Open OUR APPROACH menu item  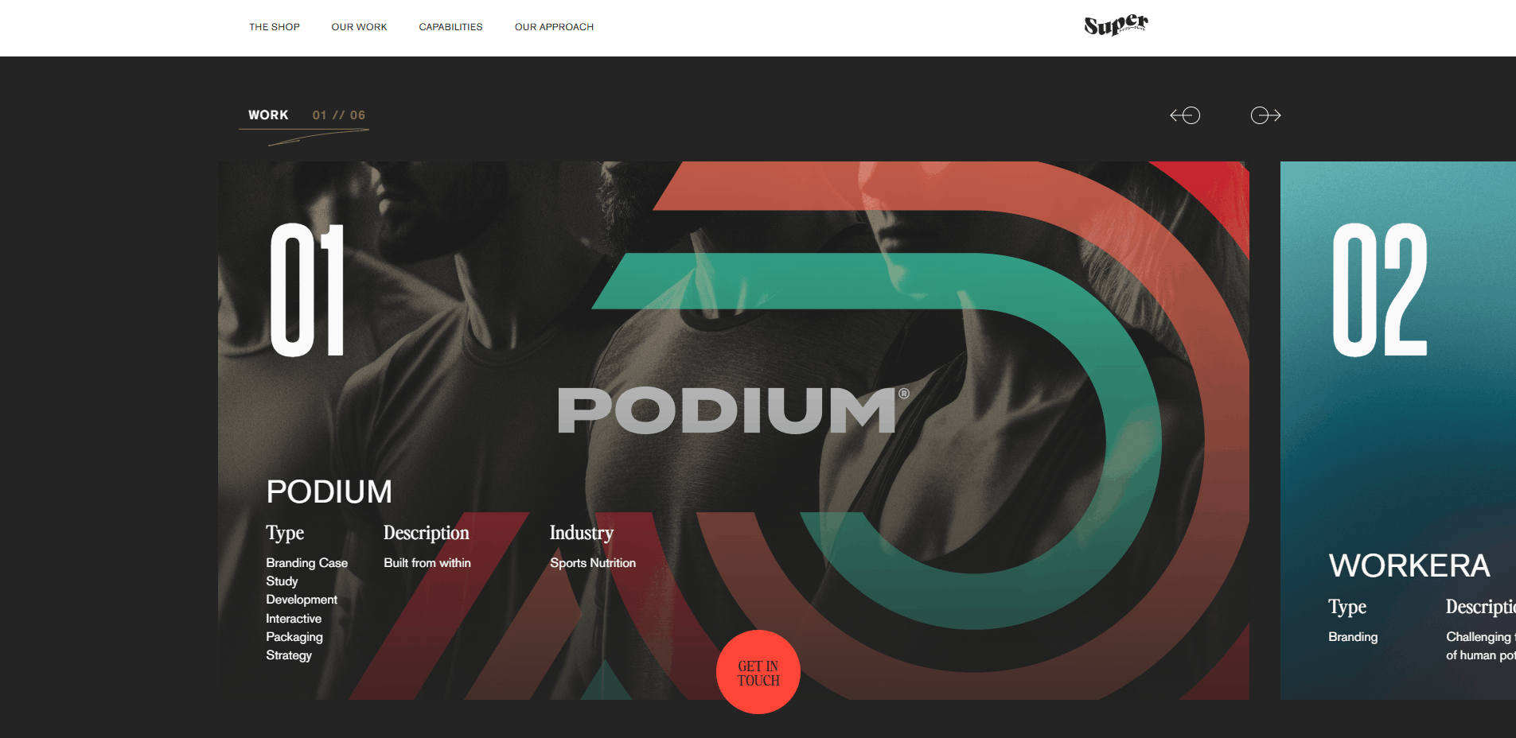coord(554,27)
